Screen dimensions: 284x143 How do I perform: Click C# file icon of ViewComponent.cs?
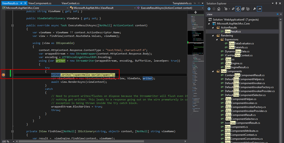[222, 127]
